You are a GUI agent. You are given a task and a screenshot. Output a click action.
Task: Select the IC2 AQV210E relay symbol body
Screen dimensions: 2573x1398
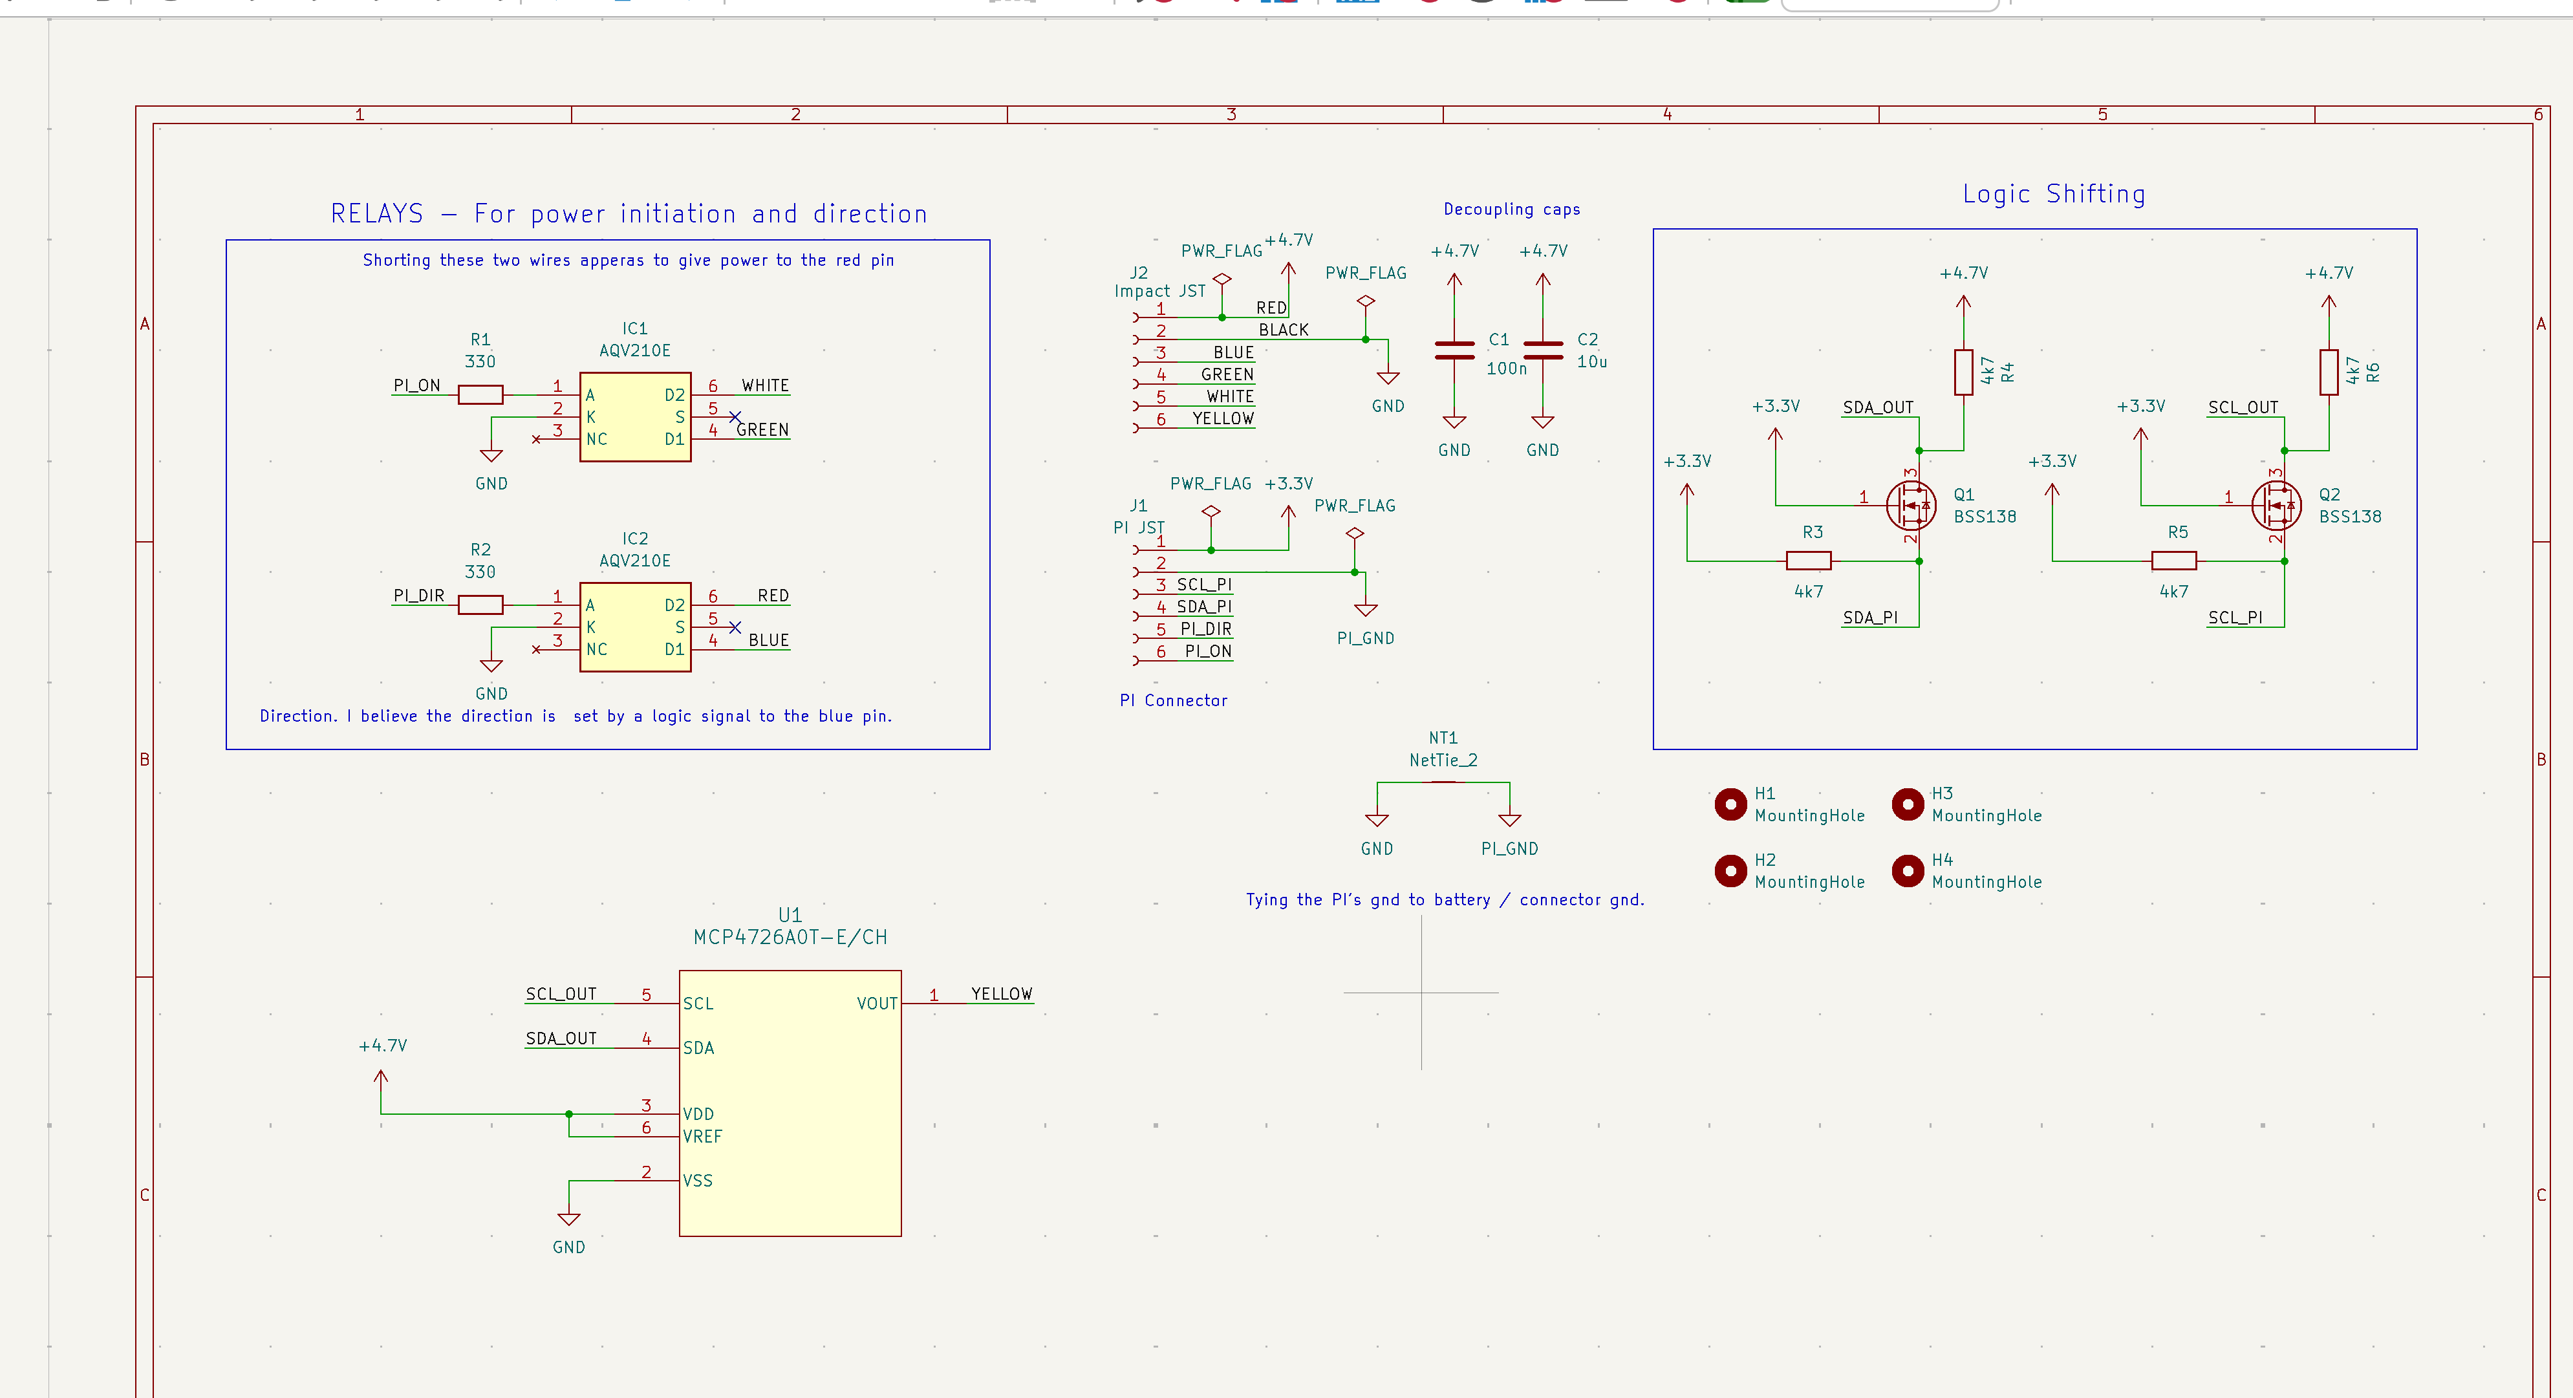[x=635, y=627]
